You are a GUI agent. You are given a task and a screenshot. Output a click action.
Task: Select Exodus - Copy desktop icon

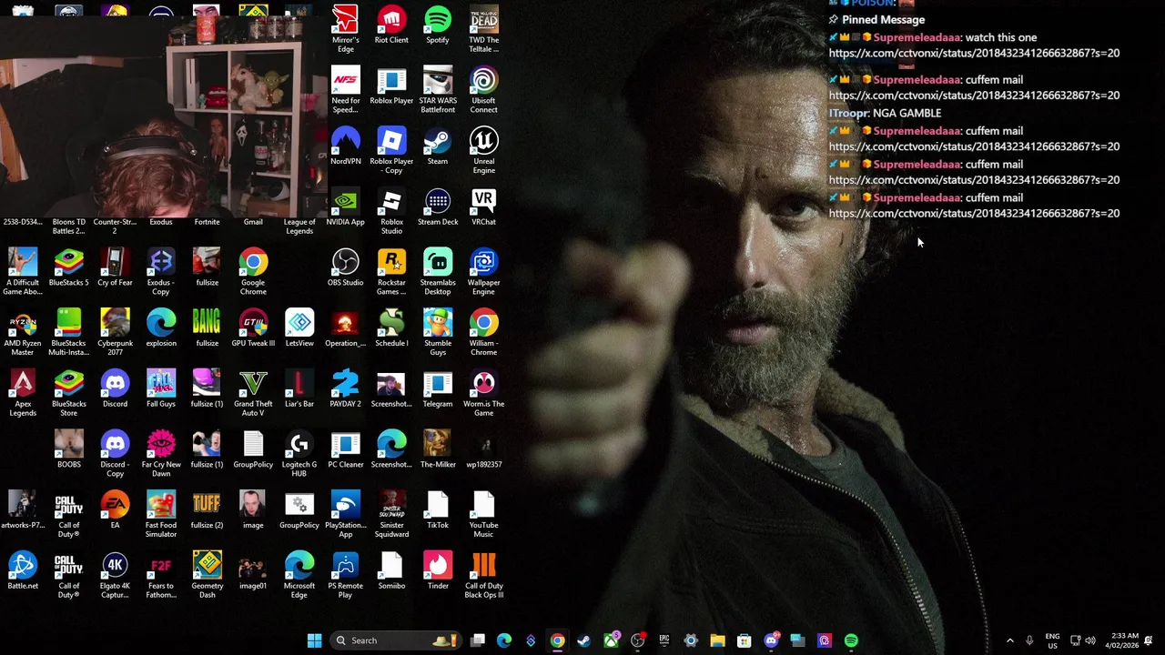tap(161, 271)
